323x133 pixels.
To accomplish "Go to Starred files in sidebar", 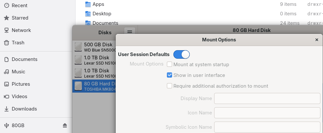I will pyautogui.click(x=20, y=18).
